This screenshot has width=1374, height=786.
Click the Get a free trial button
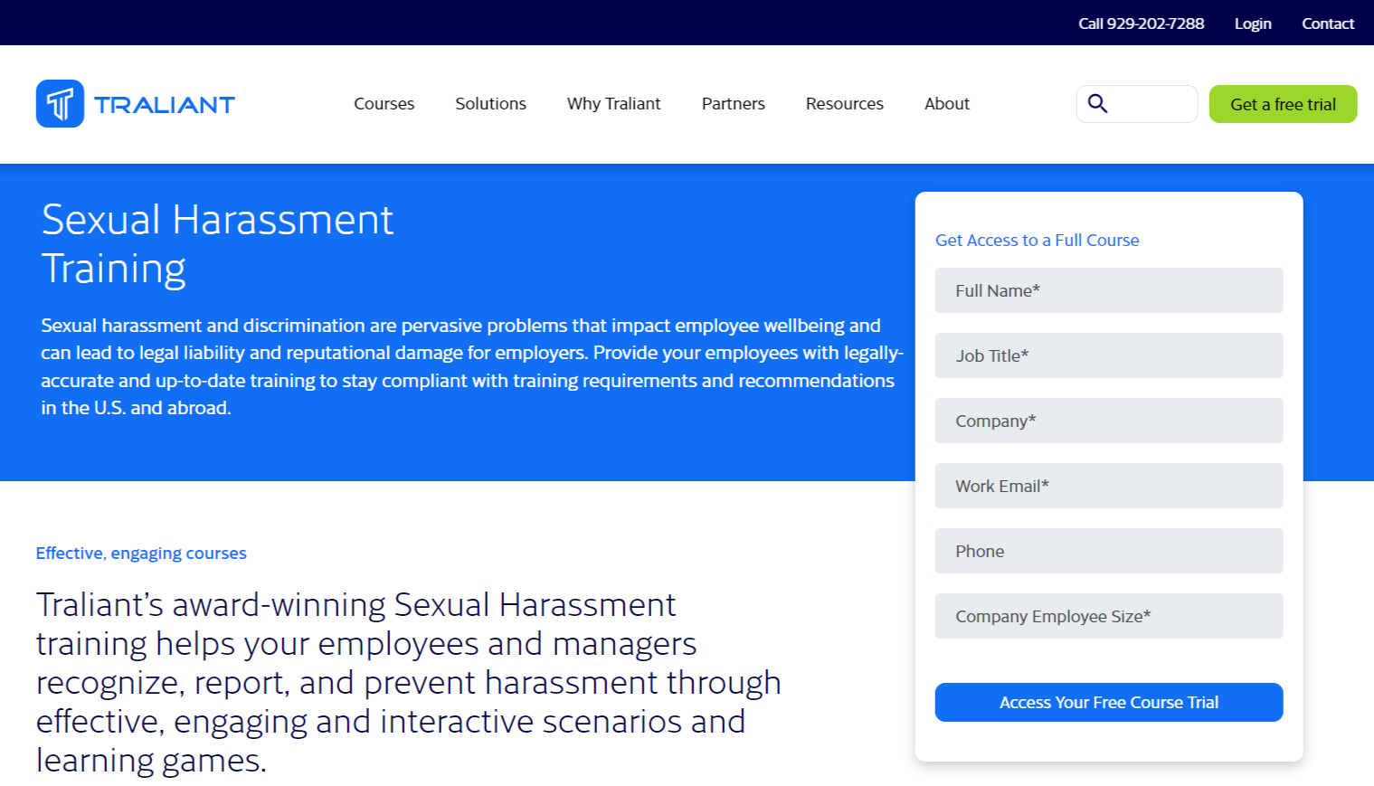tap(1283, 104)
